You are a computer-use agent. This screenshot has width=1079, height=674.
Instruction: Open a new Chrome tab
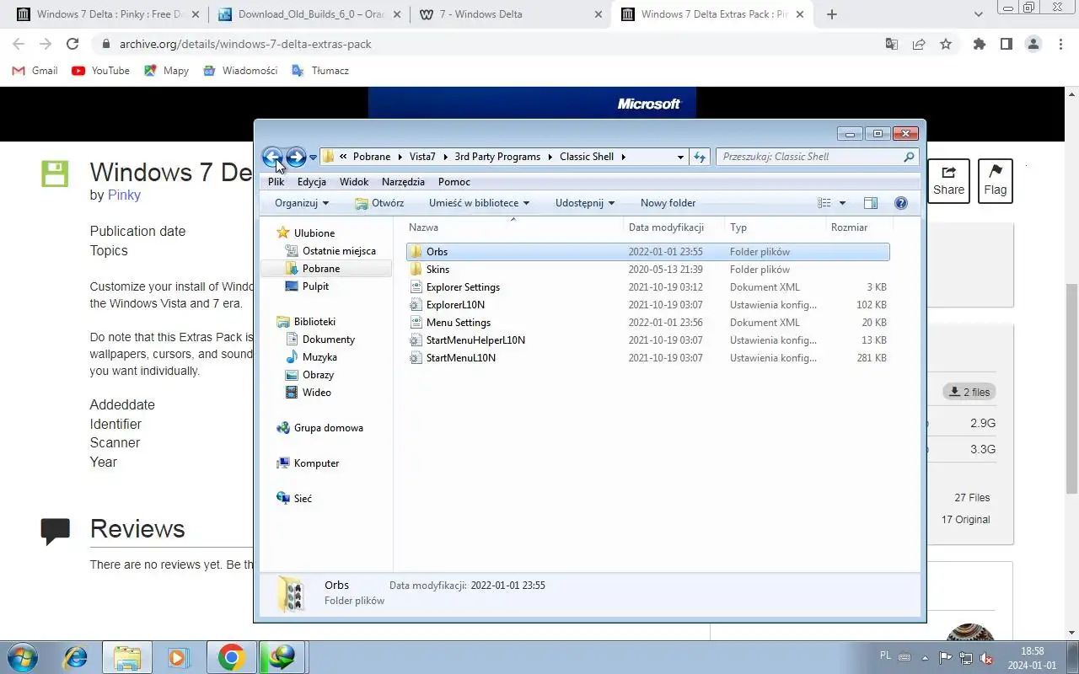tap(832, 14)
